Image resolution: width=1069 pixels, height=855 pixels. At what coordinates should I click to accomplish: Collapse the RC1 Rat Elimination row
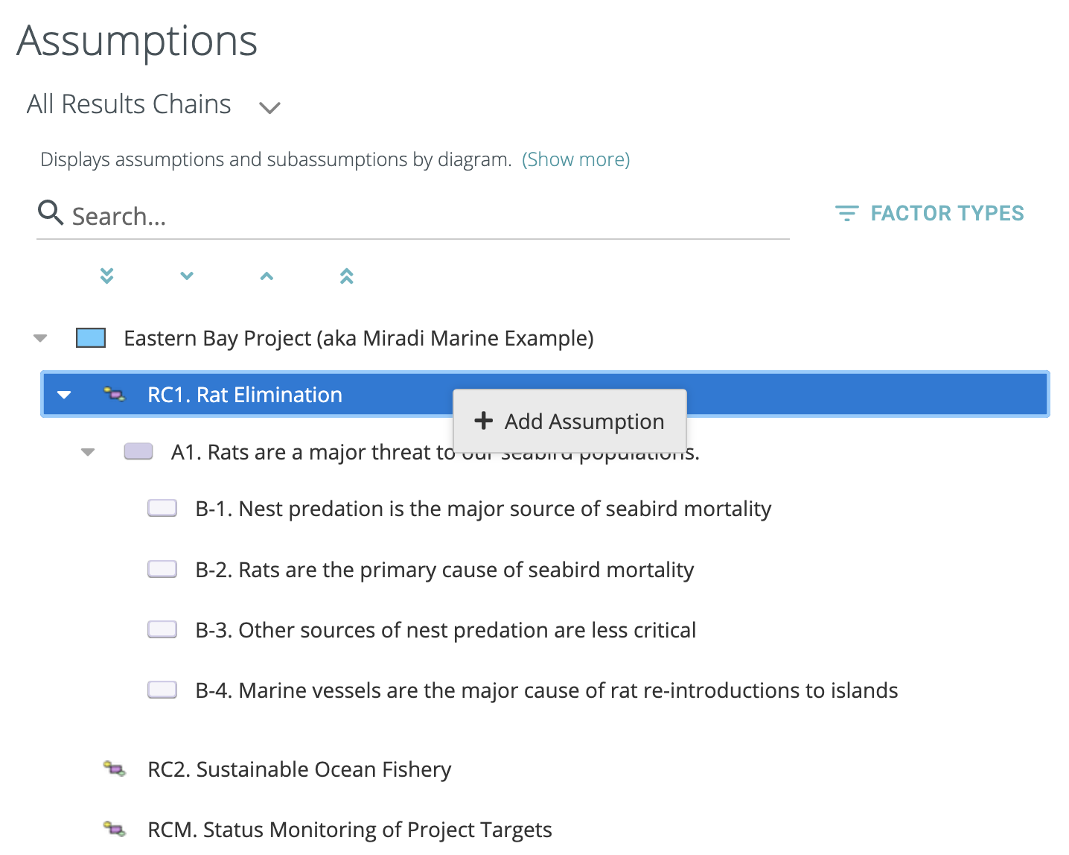coord(65,395)
